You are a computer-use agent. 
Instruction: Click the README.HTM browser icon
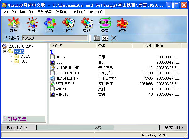(52, 78)
